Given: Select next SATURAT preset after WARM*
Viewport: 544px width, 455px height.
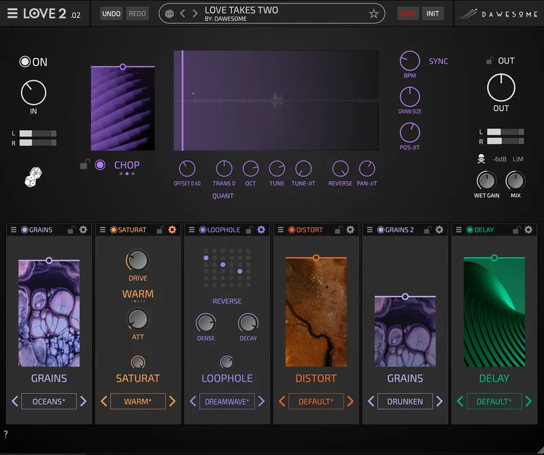Looking at the screenshot, I should coord(173,401).
